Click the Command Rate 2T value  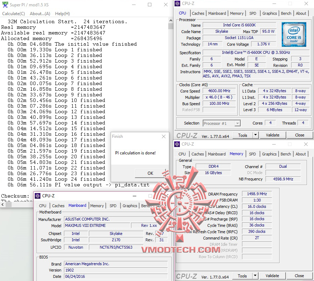click(257, 238)
